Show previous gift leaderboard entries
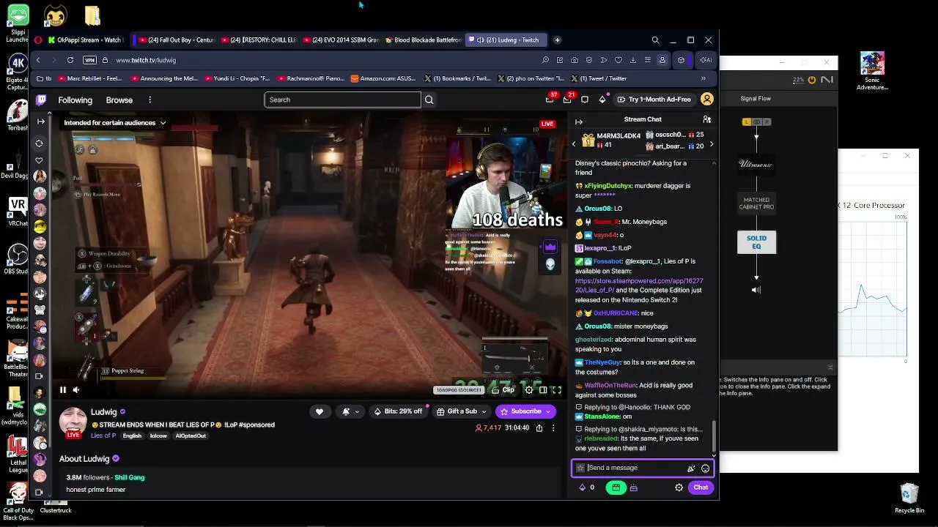938x527 pixels. (x=574, y=144)
